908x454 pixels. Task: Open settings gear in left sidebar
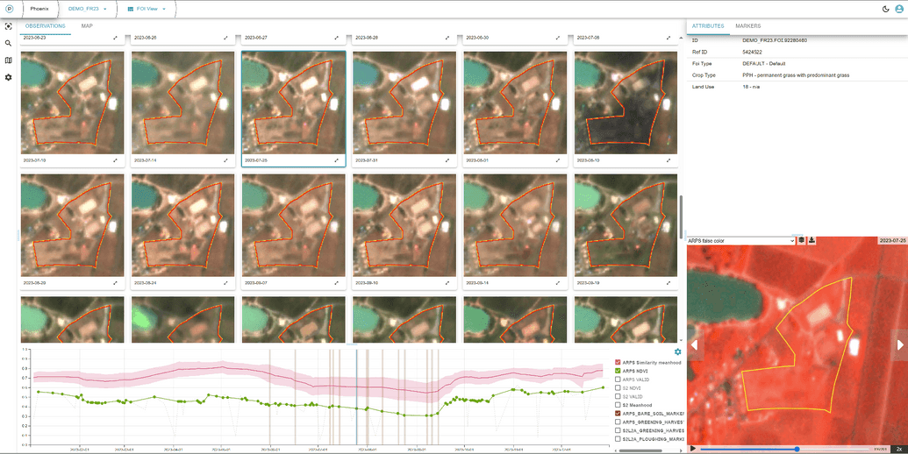click(8, 78)
